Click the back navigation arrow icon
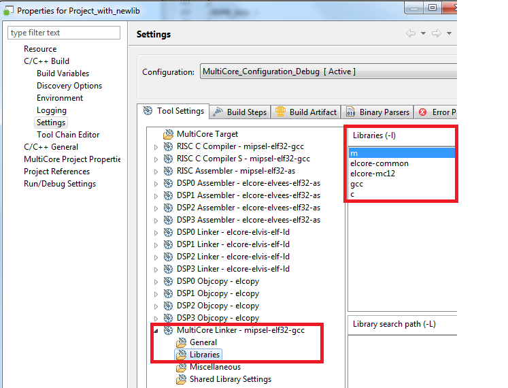This screenshot has height=388, width=508. point(411,33)
